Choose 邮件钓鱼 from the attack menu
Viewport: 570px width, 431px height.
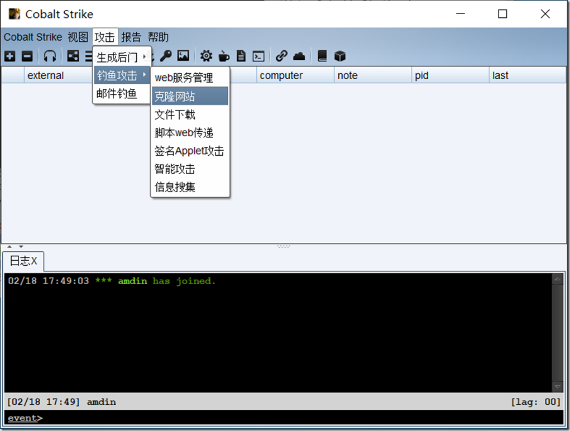(x=122, y=93)
